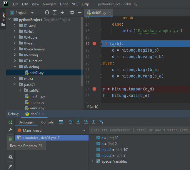190x170 pixels.
Task: Click the Pin Tab icon in debug sidebar
Action: pos(10,166)
